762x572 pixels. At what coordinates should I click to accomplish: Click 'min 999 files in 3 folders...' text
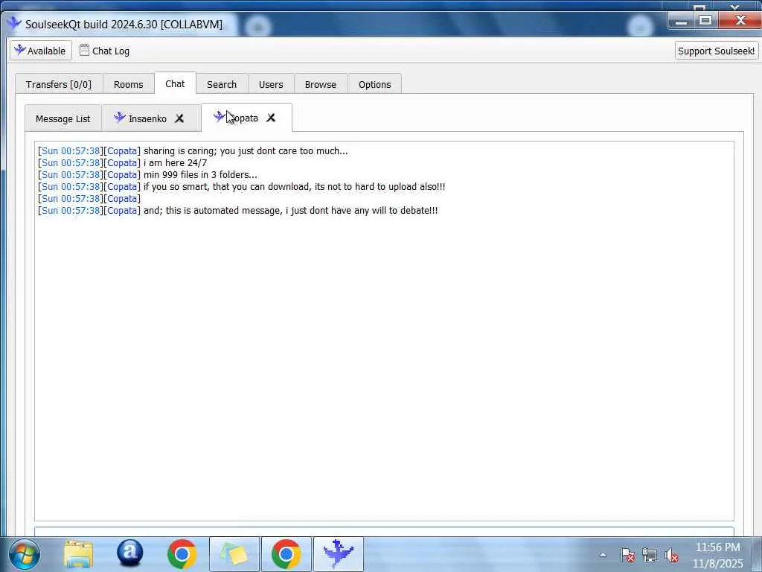click(x=200, y=174)
